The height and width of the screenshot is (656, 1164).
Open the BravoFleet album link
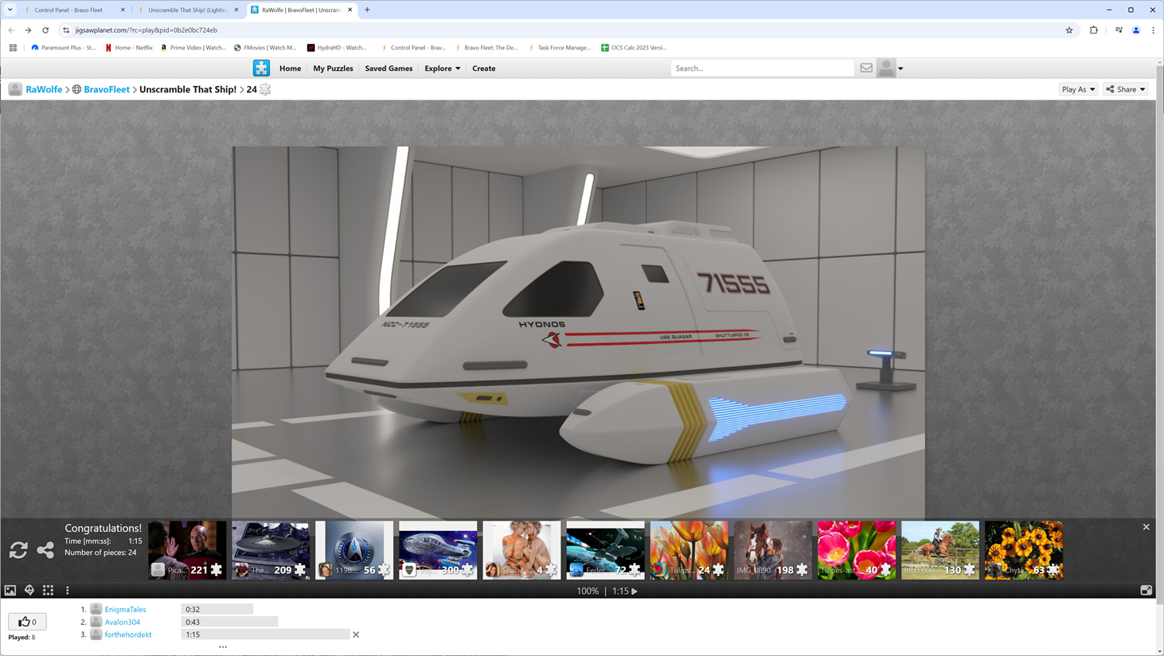point(107,89)
